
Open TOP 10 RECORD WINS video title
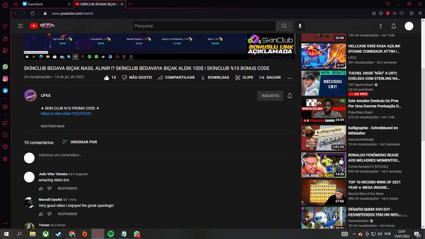[374, 185]
